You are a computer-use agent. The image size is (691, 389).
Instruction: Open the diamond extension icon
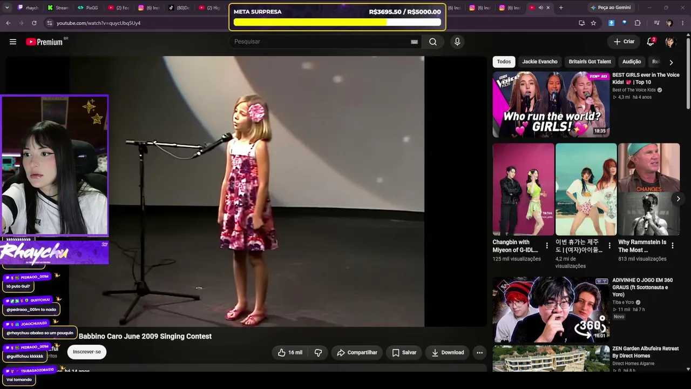[x=624, y=23]
